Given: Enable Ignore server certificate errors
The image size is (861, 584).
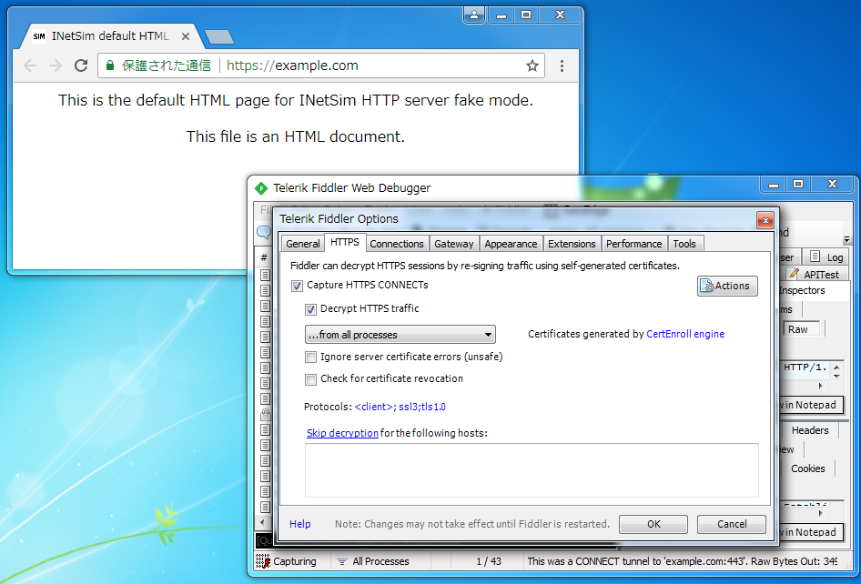Looking at the screenshot, I should pyautogui.click(x=310, y=357).
